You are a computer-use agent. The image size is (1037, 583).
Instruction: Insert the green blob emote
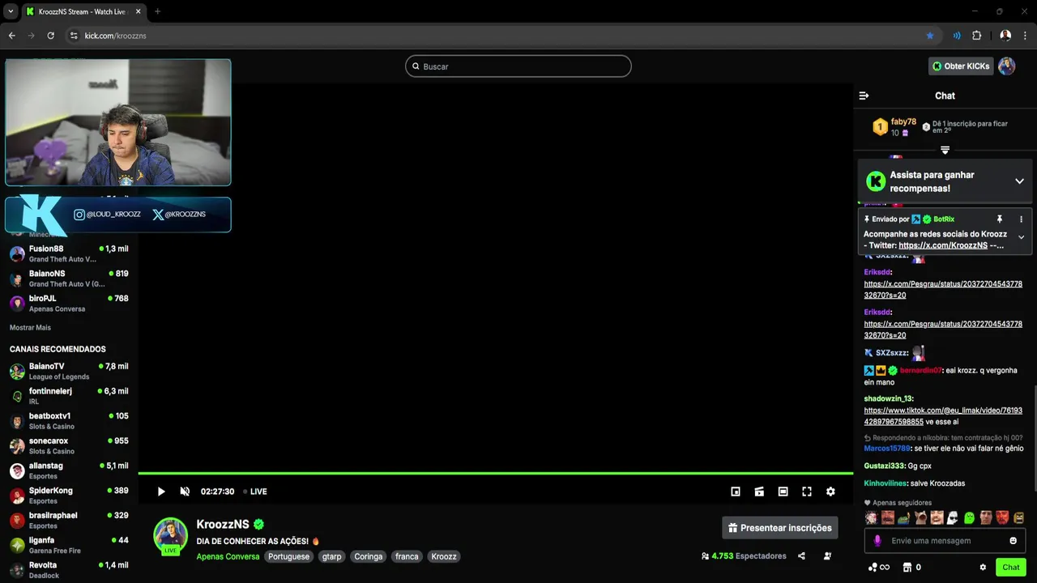(969, 517)
